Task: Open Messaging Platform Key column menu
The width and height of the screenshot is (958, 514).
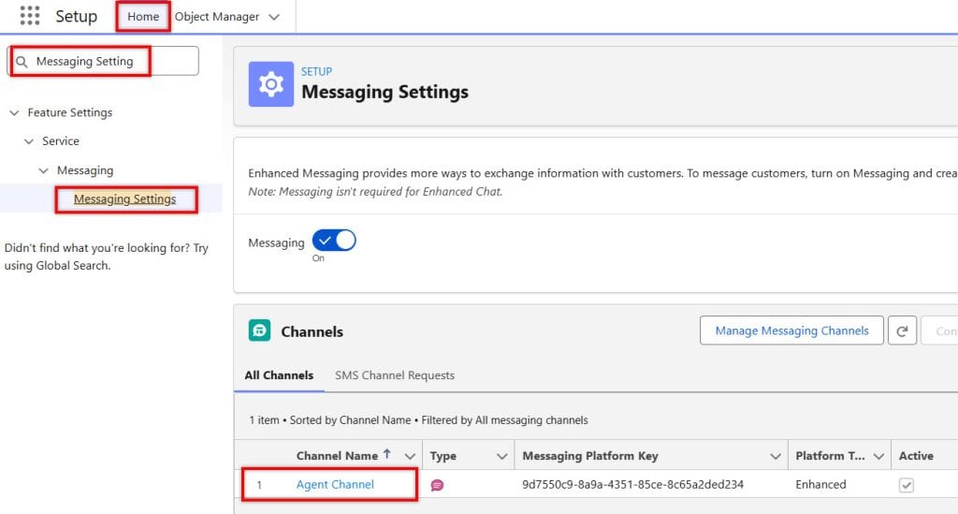Action: (x=776, y=456)
